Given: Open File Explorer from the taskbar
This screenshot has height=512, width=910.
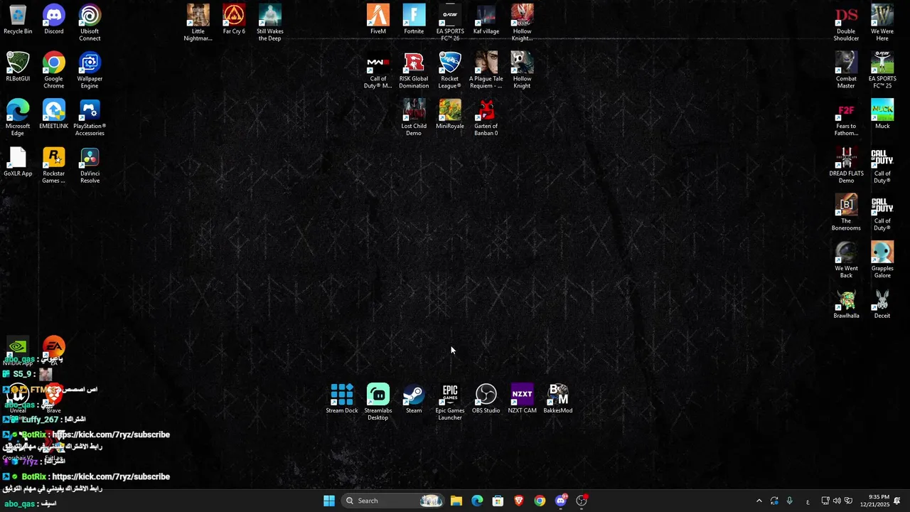Looking at the screenshot, I should [x=456, y=501].
